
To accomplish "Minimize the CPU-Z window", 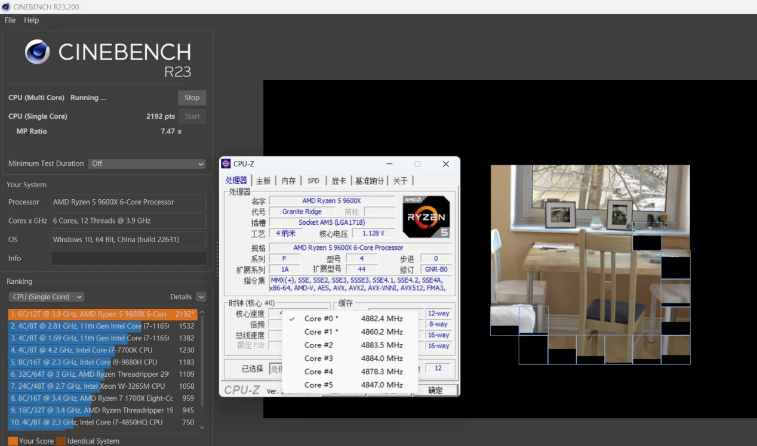I will point(389,164).
